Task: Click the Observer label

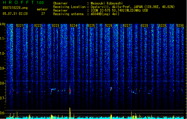Action: coord(60,3)
